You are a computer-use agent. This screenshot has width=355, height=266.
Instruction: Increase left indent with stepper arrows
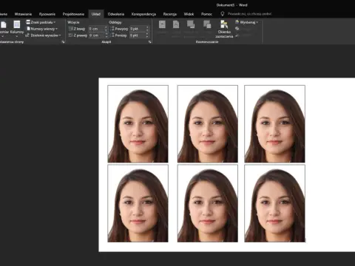coord(106,29)
